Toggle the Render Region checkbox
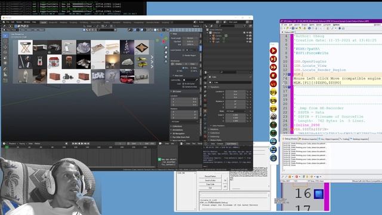382x215 pixels. [x=183, y=56]
